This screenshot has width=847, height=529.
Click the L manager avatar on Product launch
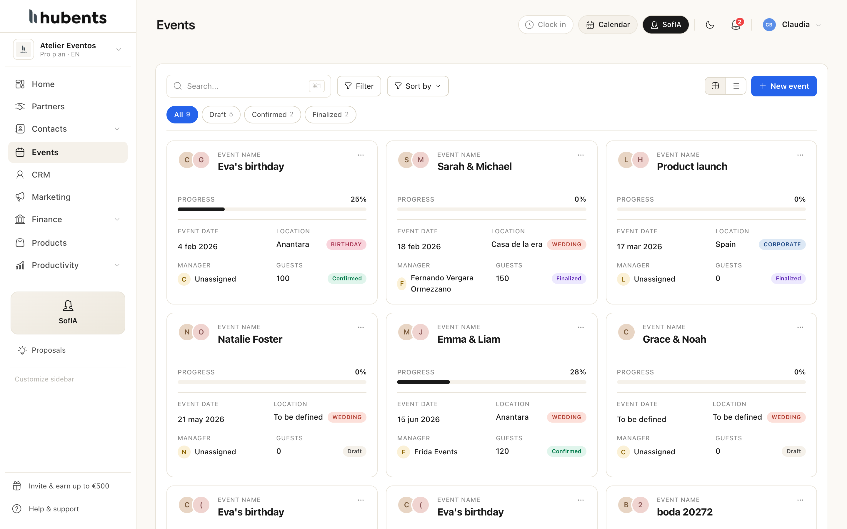[623, 279]
